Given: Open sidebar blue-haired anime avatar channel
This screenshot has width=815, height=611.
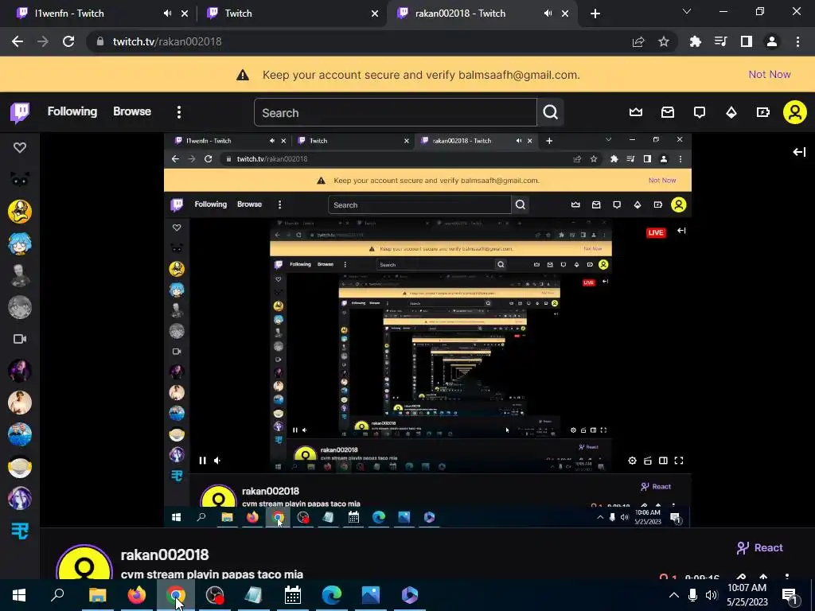Looking at the screenshot, I should click(20, 243).
